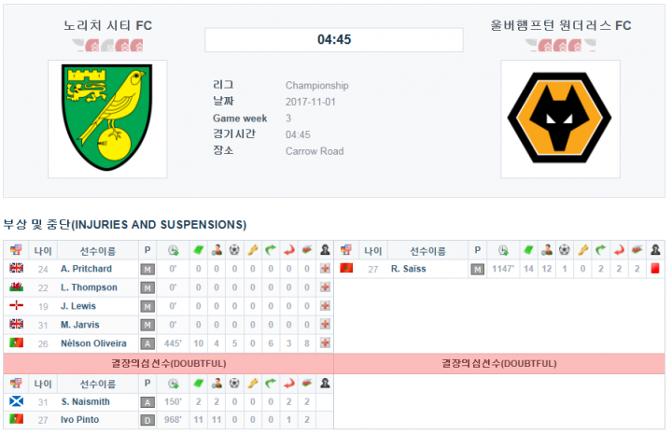Click the goals soccer ball icon in Norwich header
This screenshot has width=672, height=434.
pyautogui.click(x=234, y=250)
